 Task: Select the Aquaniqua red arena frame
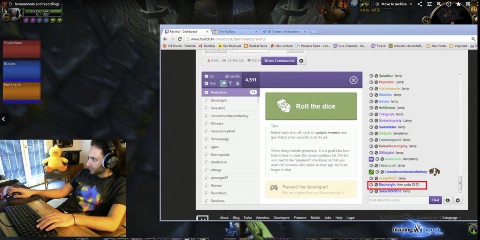[22, 49]
